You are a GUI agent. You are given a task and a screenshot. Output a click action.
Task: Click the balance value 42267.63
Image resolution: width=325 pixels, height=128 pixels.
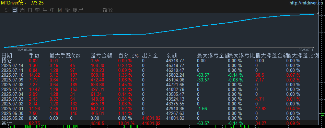(x=175, y=113)
